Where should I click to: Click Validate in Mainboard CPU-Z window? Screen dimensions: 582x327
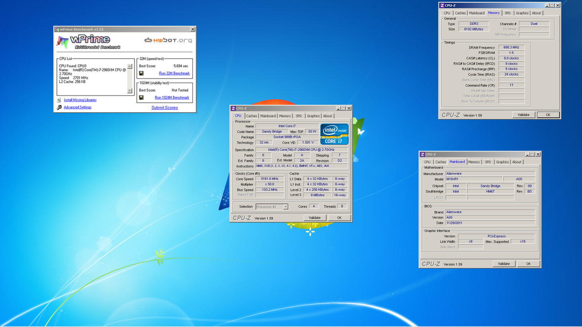click(504, 264)
